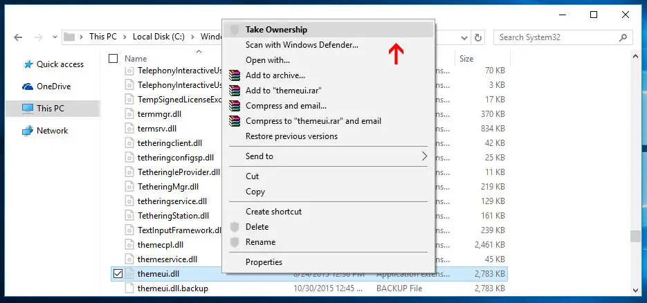Click the OneDrive cloud icon
The height and width of the screenshot is (303, 647).
(28, 86)
